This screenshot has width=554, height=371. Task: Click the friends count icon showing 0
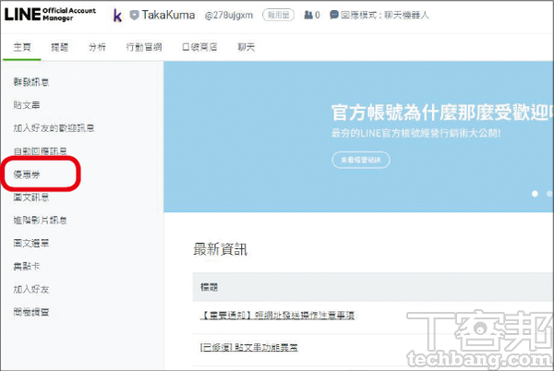308,15
